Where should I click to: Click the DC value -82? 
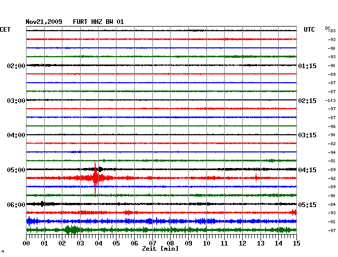pyautogui.click(x=332, y=144)
